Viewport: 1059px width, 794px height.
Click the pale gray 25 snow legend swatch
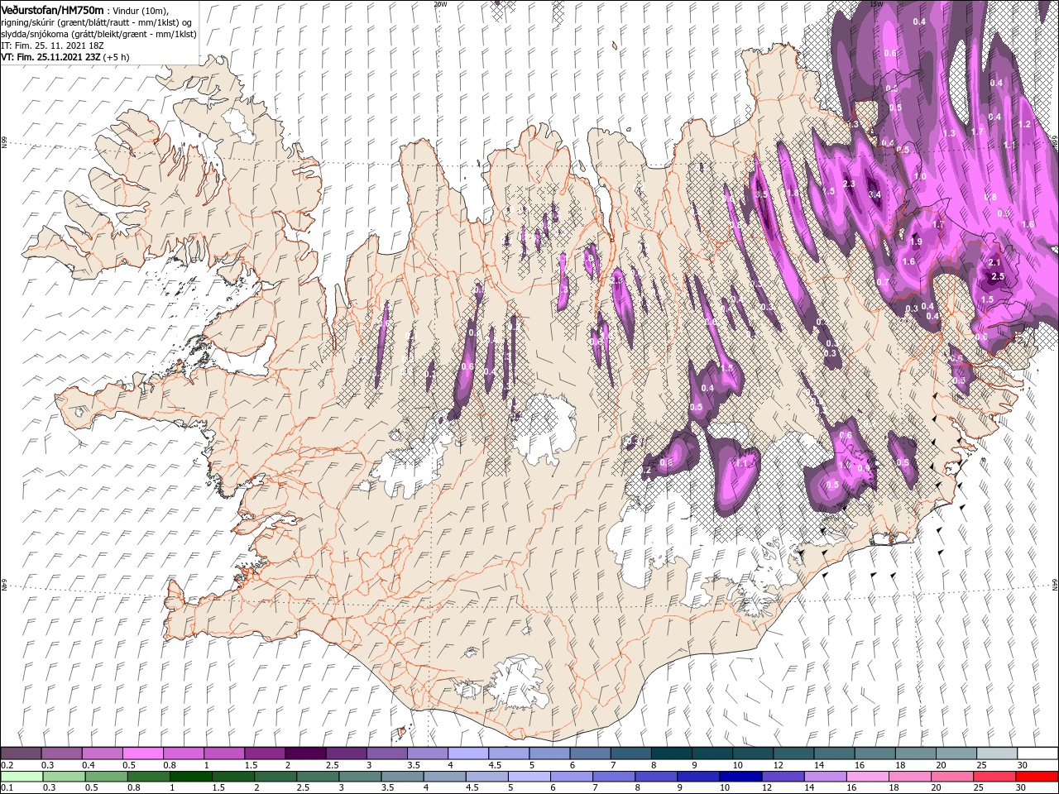997,753
